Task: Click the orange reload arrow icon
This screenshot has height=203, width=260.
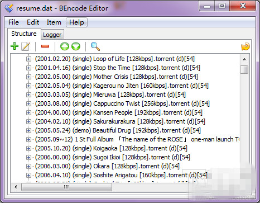Action: (x=245, y=46)
